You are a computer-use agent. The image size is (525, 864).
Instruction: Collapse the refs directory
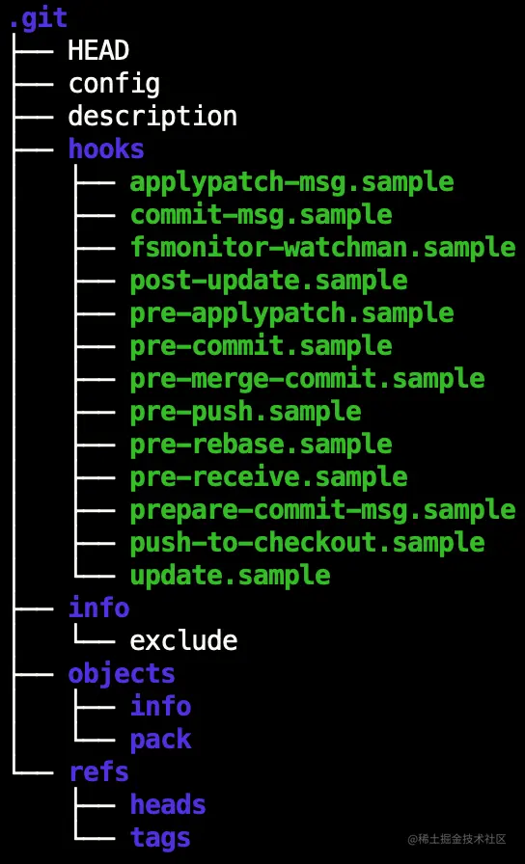click(x=98, y=772)
